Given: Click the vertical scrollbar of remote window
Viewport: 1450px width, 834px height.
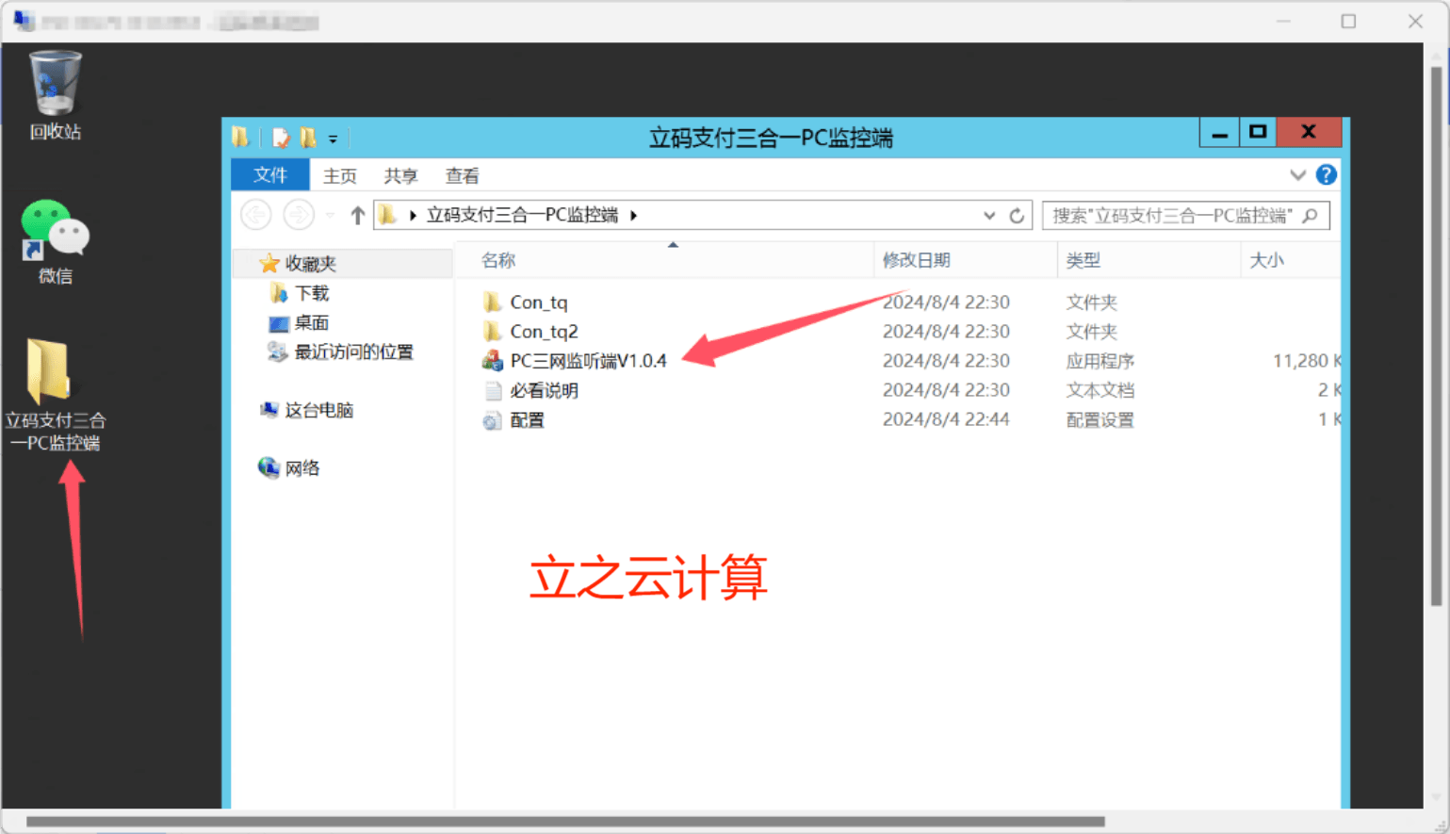Looking at the screenshot, I should (1436, 336).
